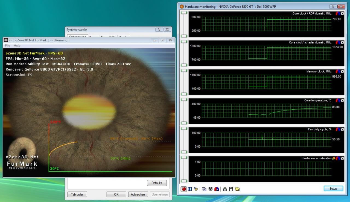
Task: Close the Fan duty cycle graph
Action: (342, 129)
